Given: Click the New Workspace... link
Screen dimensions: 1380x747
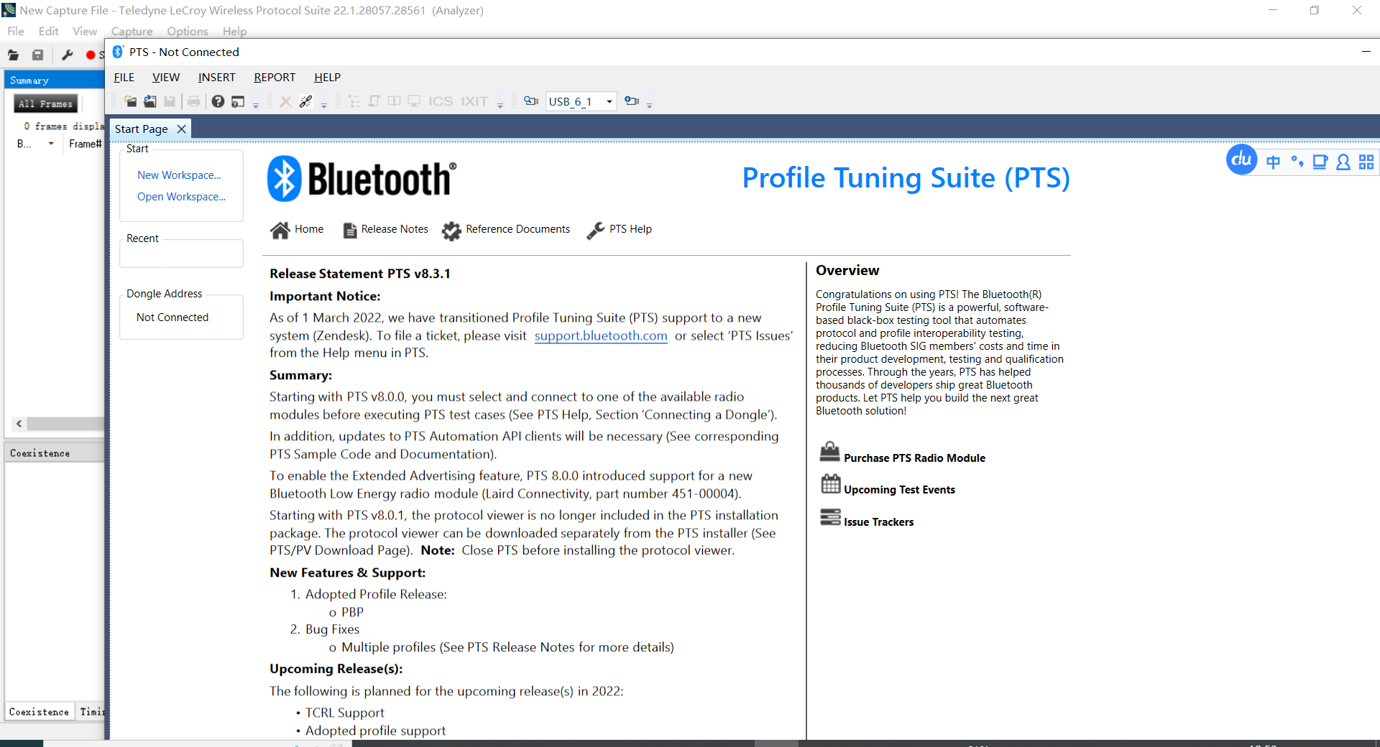Looking at the screenshot, I should coord(179,175).
